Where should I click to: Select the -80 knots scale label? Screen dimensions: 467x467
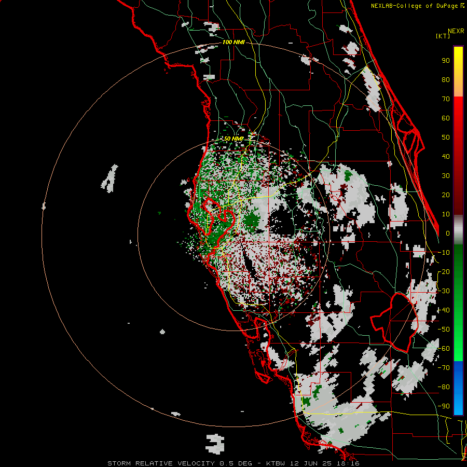(444, 387)
